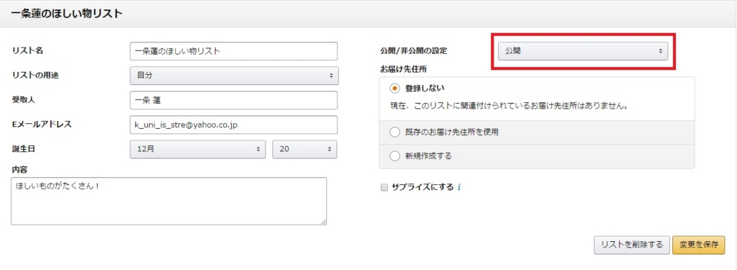Viewport: 737px width, 270px height.
Task: Click the リストの用途 label
Action: pyautogui.click(x=35, y=76)
